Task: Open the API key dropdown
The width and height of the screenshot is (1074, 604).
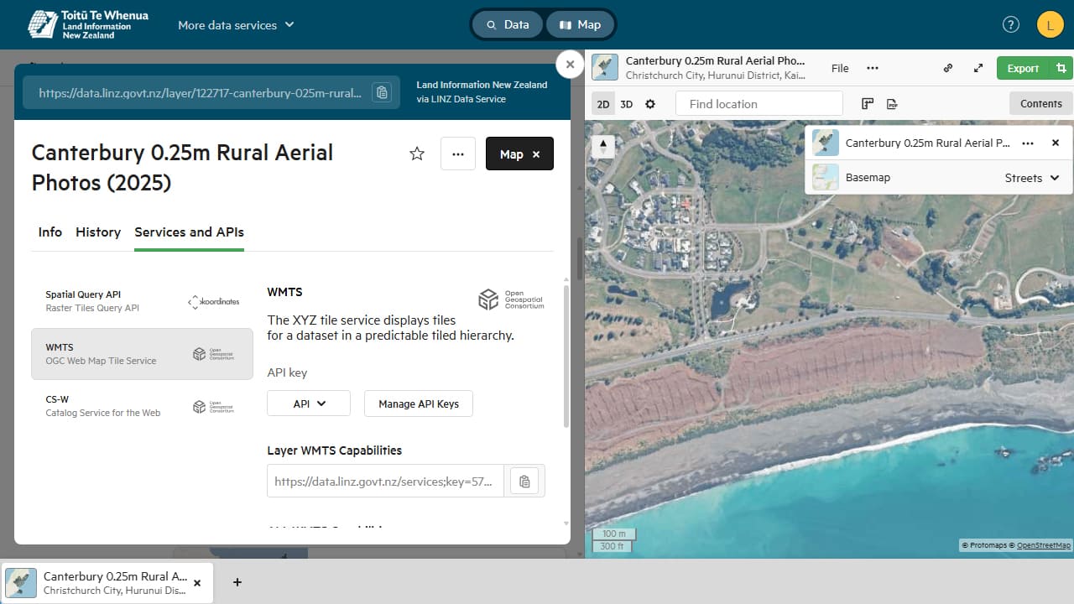Action: tap(309, 404)
